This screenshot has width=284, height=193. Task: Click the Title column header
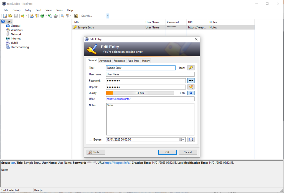pyautogui.click(x=108, y=22)
